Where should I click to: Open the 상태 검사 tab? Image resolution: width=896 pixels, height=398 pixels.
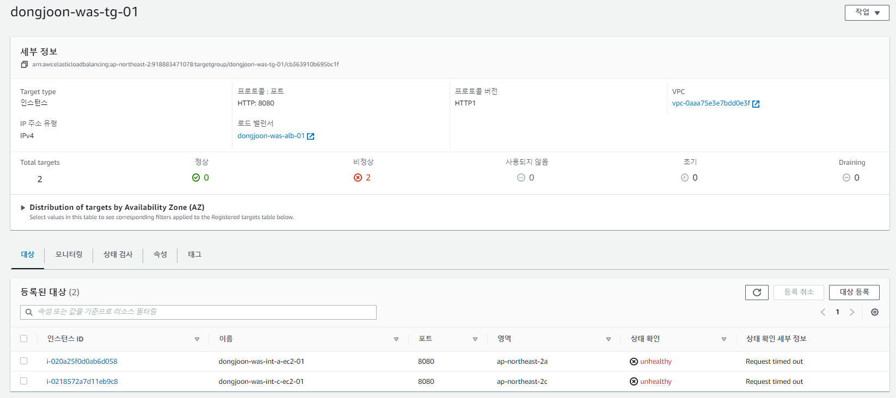point(118,254)
